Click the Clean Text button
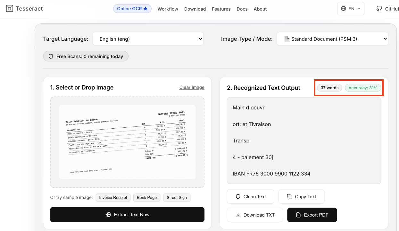Screen dimensions: 399x231 tap(251, 197)
